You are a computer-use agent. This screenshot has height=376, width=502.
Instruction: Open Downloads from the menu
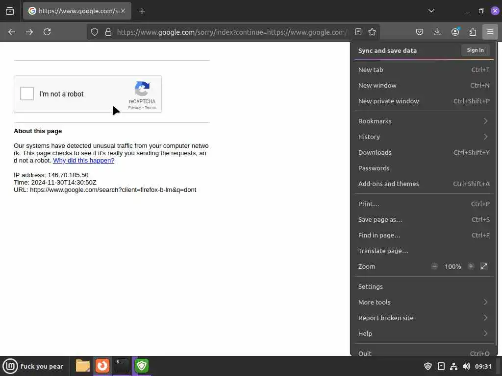pyautogui.click(x=424, y=153)
